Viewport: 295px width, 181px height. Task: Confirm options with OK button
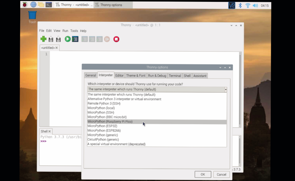click(203, 174)
